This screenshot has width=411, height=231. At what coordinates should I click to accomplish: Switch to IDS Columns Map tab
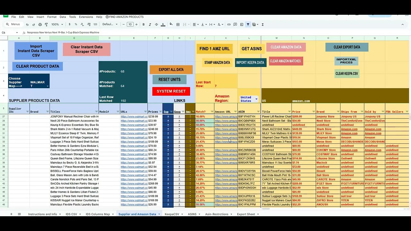pos(98,214)
